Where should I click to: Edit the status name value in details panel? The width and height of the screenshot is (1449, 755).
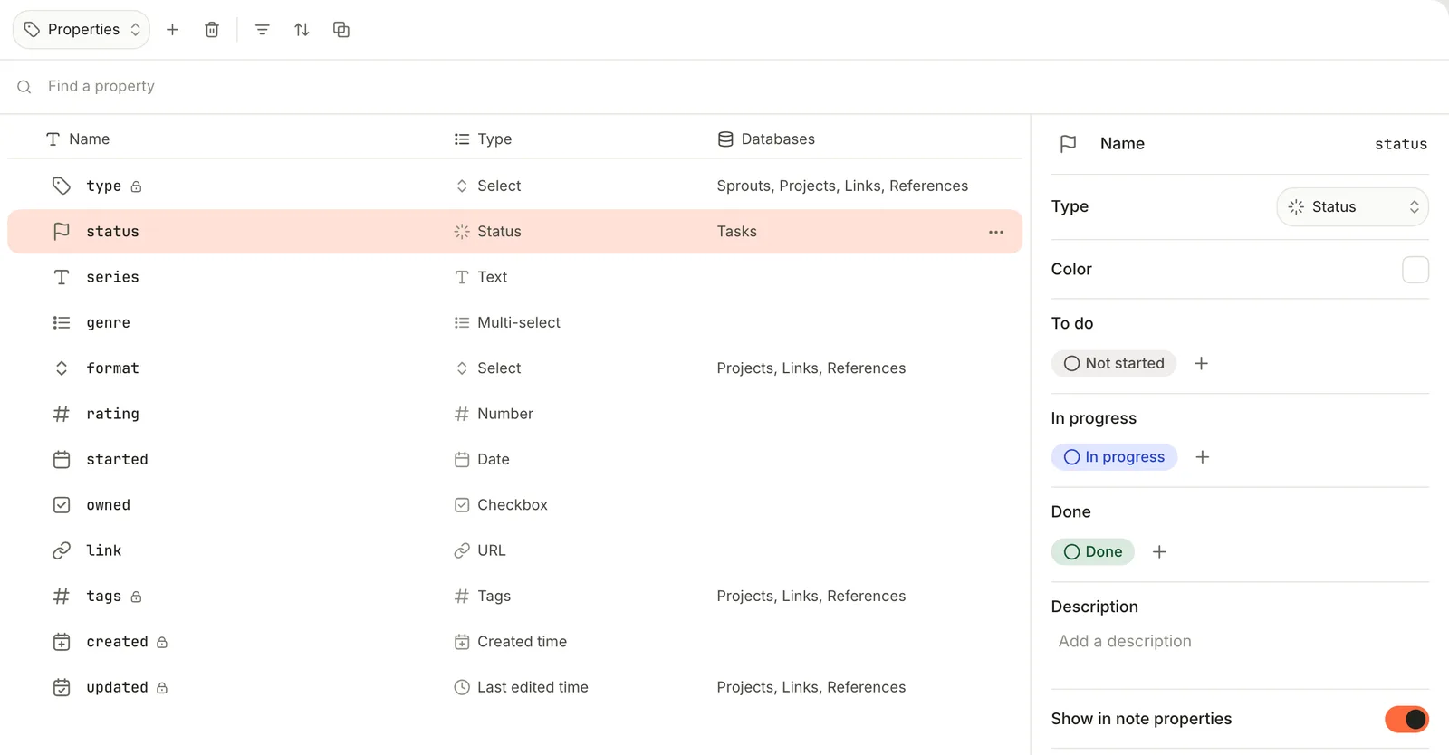pyautogui.click(x=1401, y=144)
